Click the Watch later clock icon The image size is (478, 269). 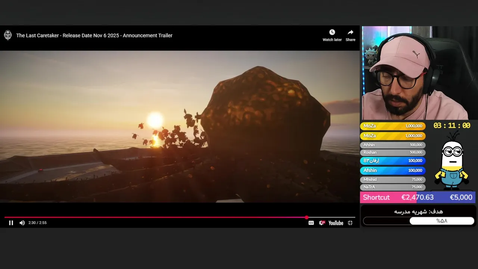(332, 33)
